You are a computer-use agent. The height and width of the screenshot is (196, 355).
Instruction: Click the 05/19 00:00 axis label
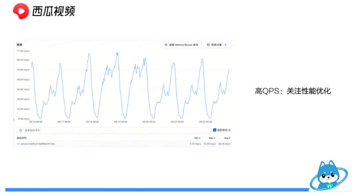pyautogui.click(x=121, y=122)
